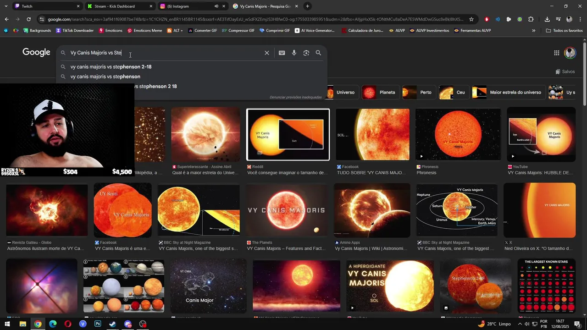Close the Vy Canis Majoris search tab
The height and width of the screenshot is (330, 587).
[296, 6]
